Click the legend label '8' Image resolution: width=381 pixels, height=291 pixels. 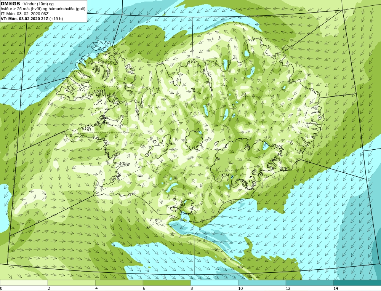pos(192,288)
